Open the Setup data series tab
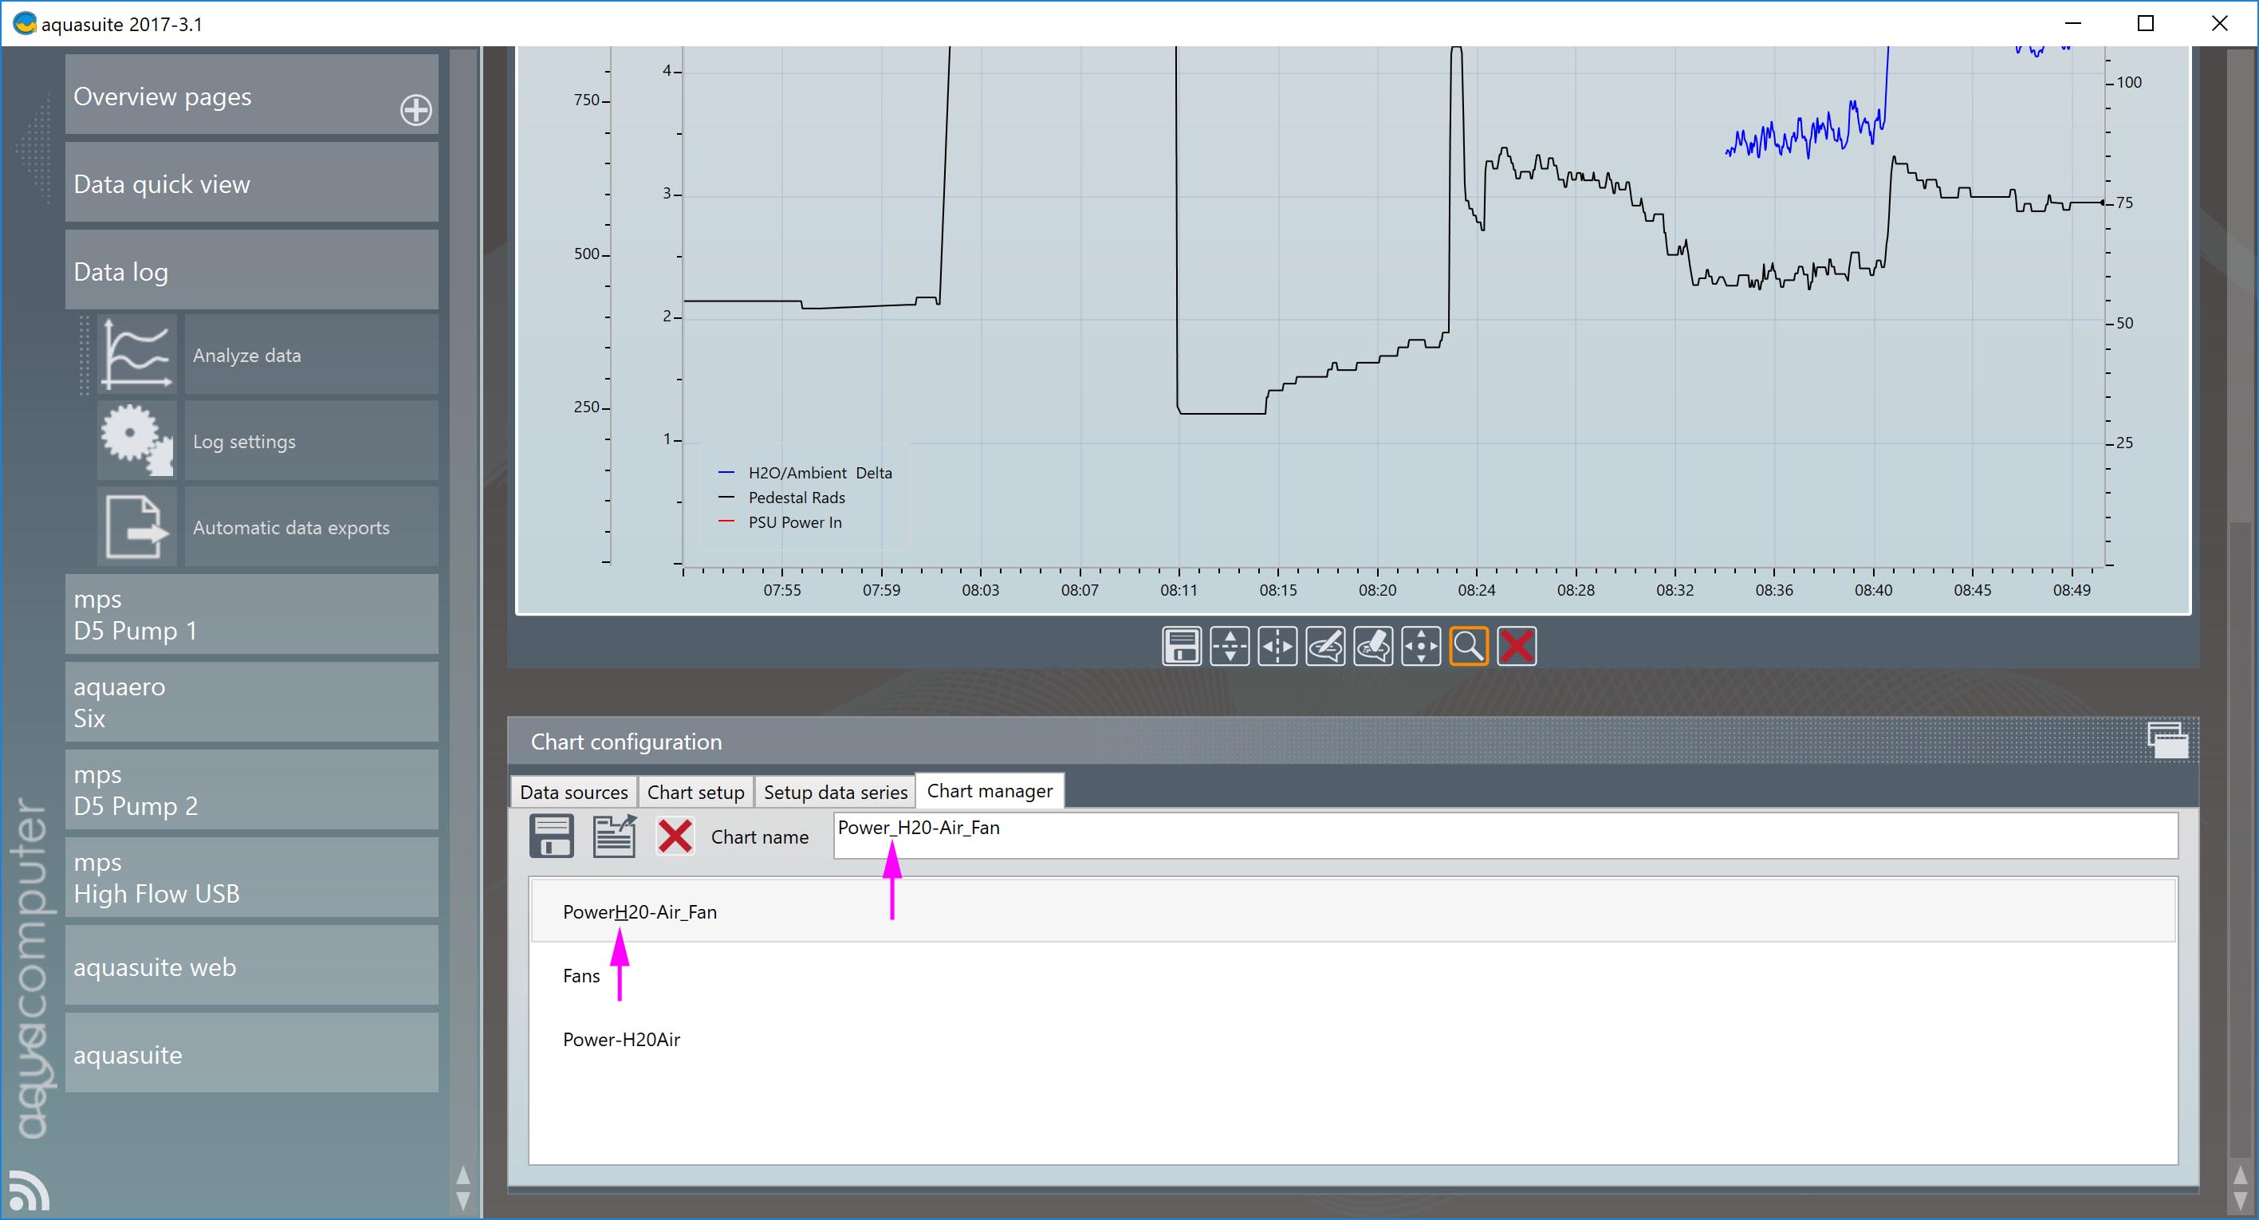The width and height of the screenshot is (2259, 1220). click(835, 792)
